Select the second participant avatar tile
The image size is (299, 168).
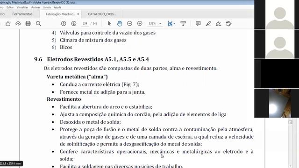(x=277, y=44)
